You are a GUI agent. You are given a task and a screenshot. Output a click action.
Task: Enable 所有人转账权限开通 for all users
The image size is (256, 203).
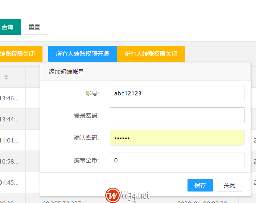tap(82, 54)
